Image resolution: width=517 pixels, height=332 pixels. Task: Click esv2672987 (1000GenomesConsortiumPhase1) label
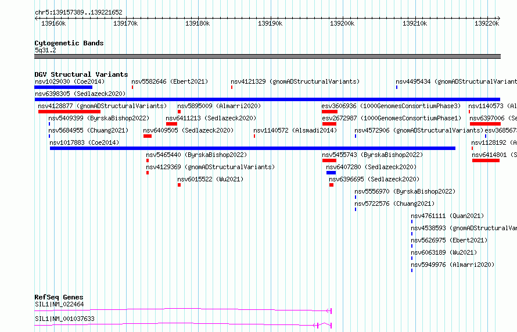392,118
